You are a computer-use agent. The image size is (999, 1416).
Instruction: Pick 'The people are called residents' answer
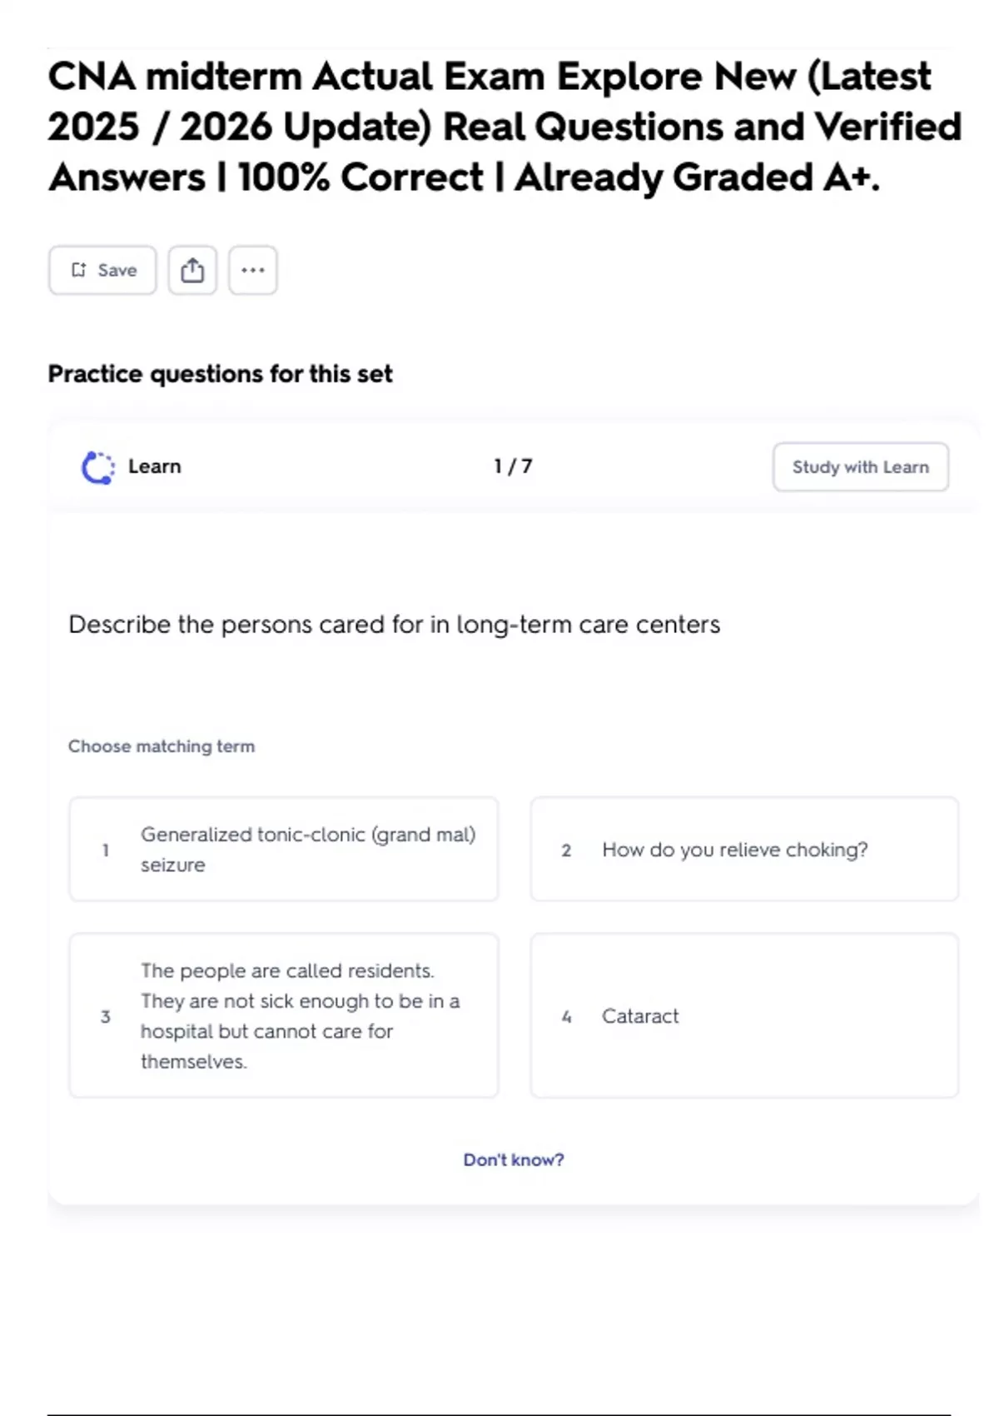pos(284,1015)
